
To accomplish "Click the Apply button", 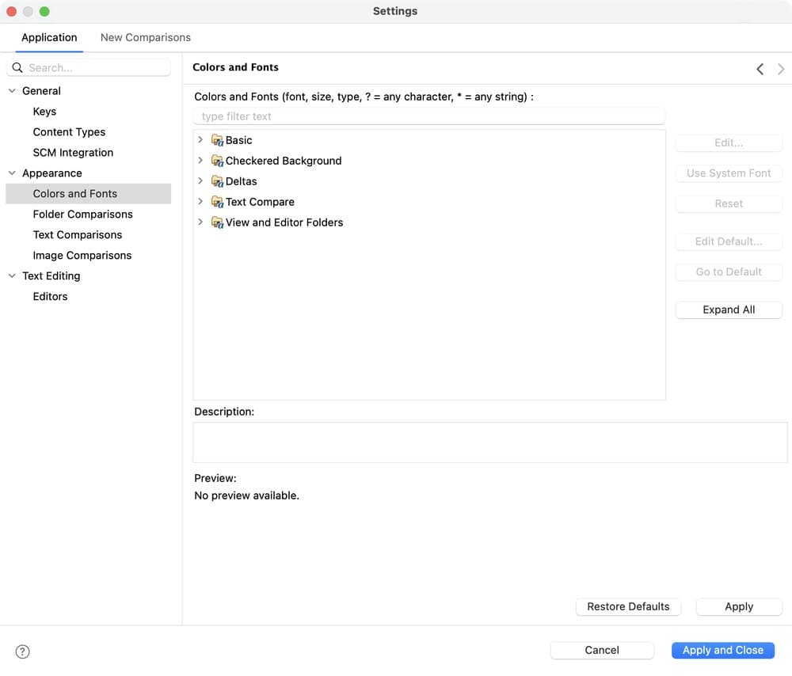I will click(739, 607).
